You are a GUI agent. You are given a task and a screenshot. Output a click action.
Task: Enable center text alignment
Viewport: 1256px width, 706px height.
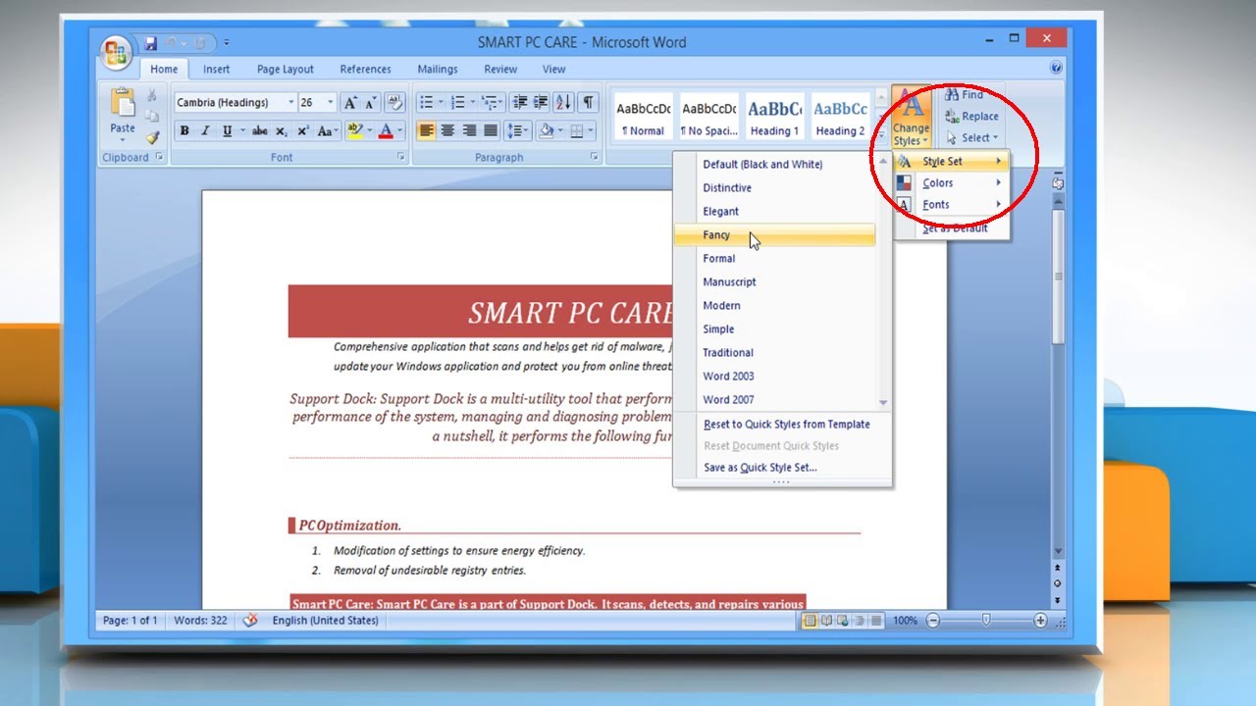click(x=447, y=130)
